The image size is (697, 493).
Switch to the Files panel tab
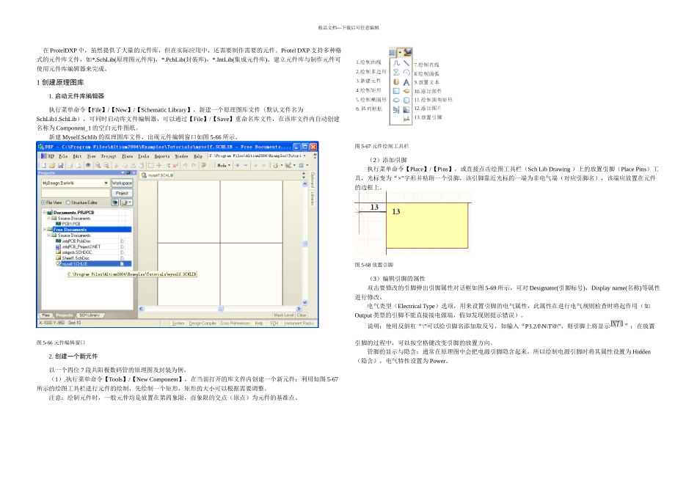[45, 315]
